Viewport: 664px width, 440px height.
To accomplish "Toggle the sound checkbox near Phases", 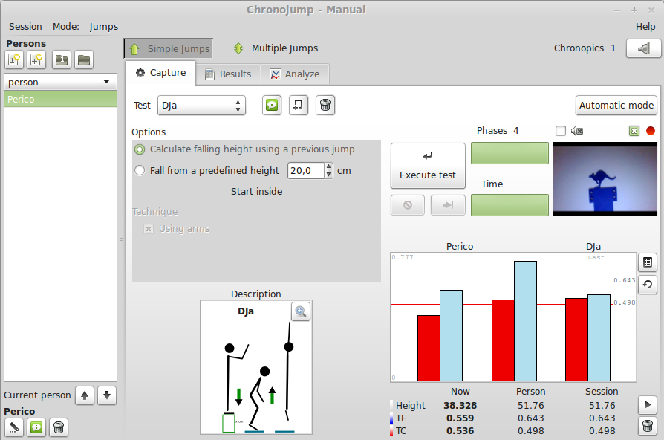I will click(561, 132).
